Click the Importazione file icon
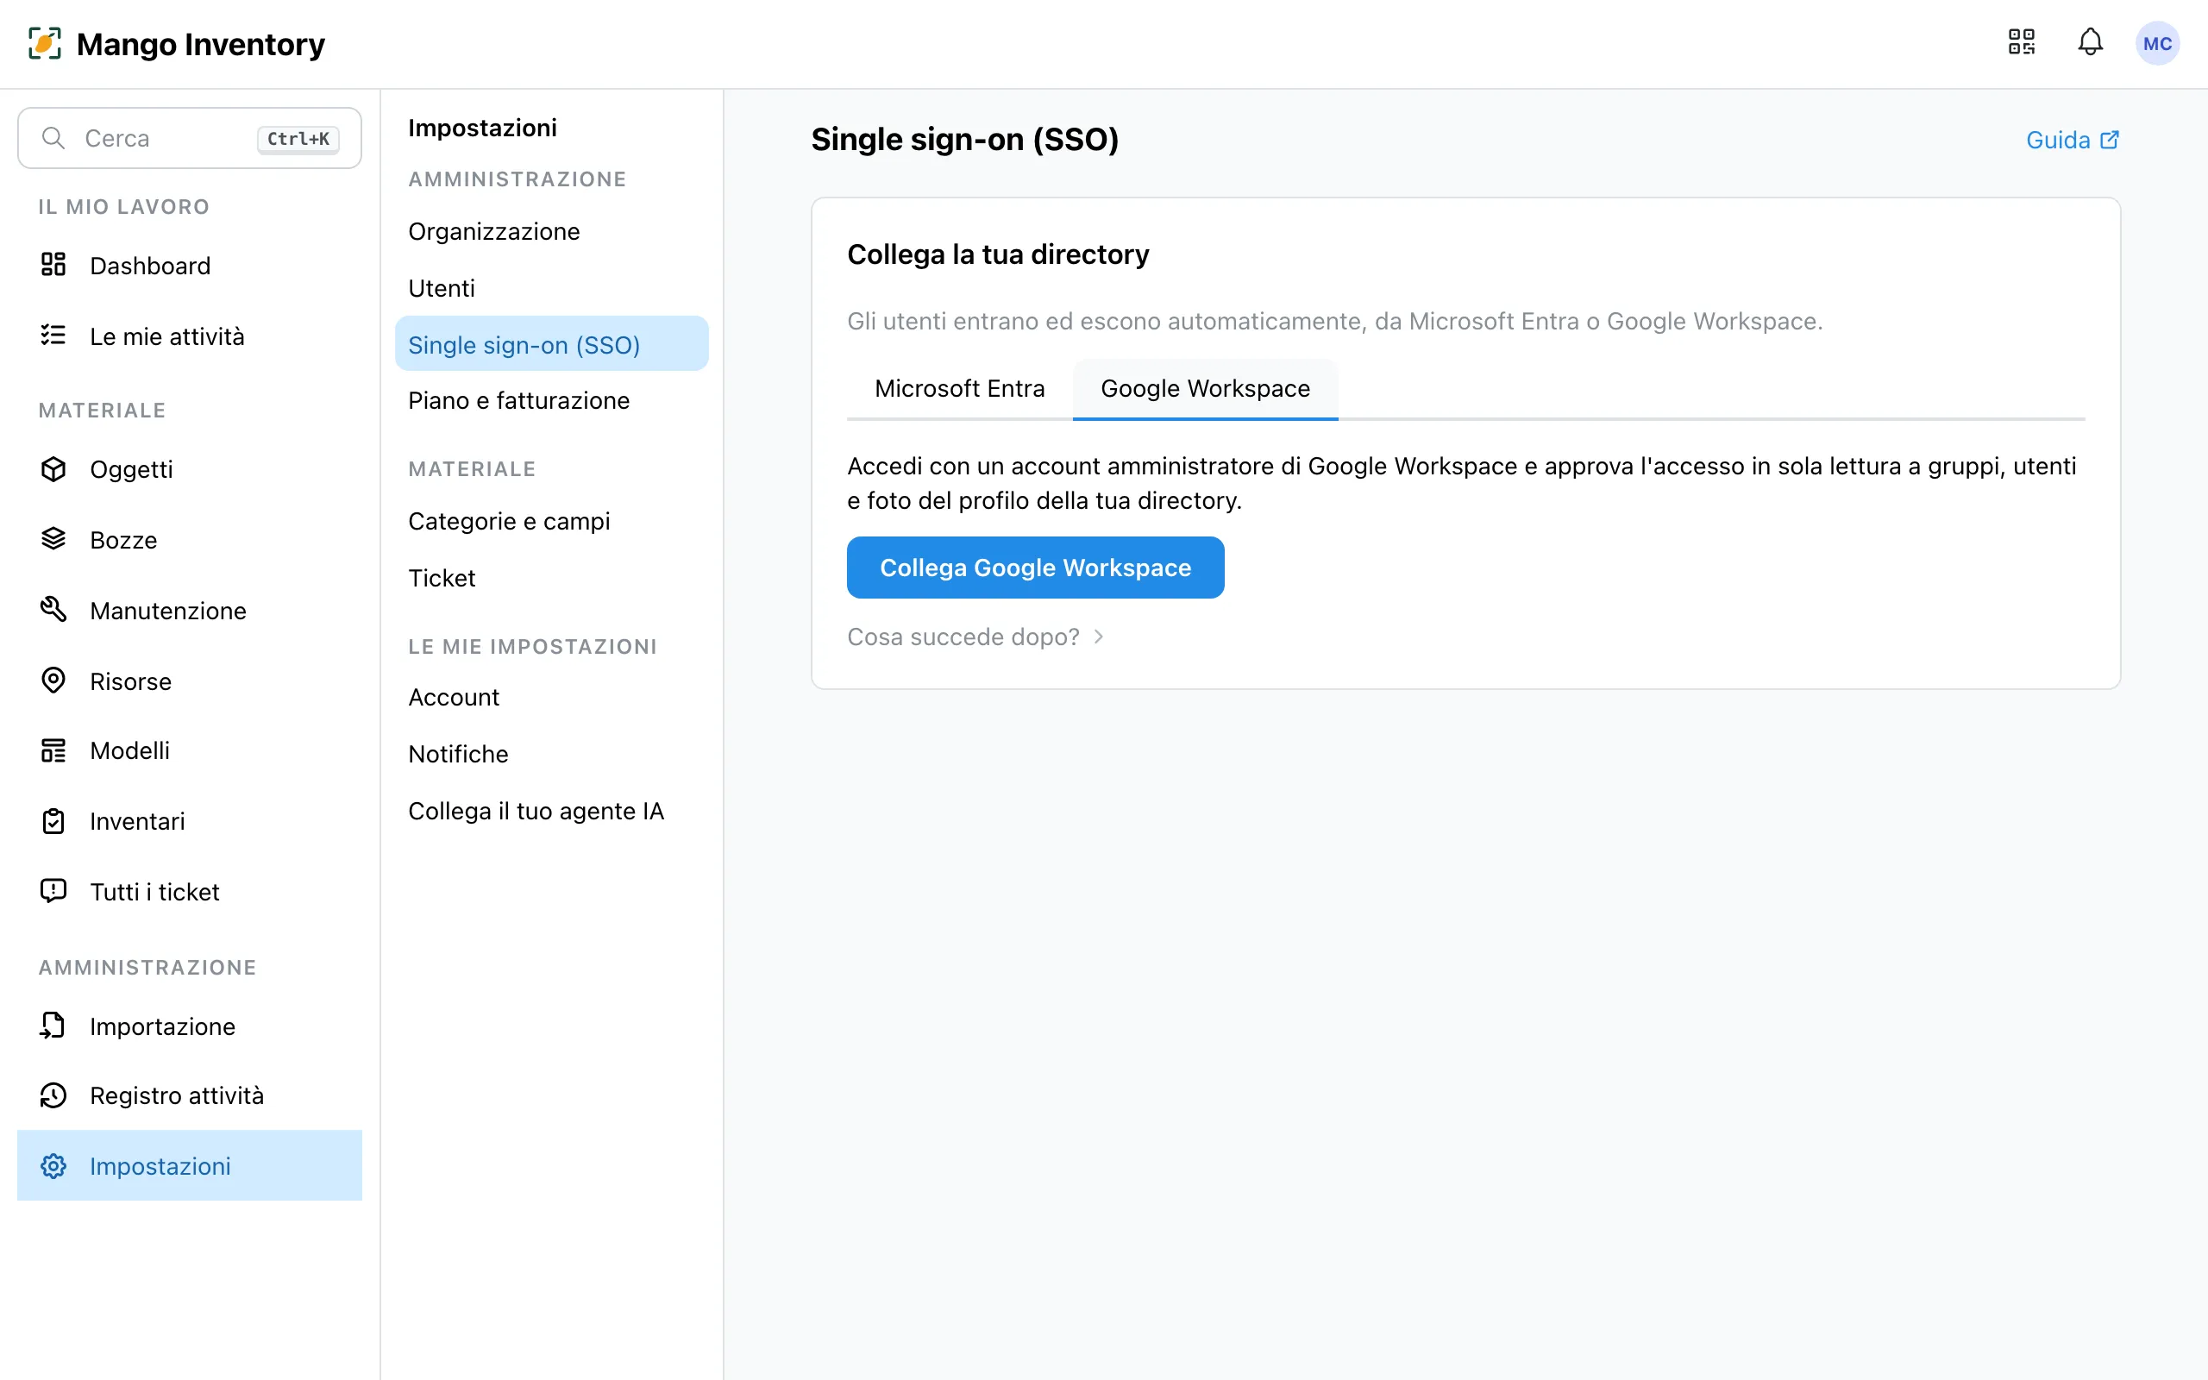 [x=53, y=1025]
